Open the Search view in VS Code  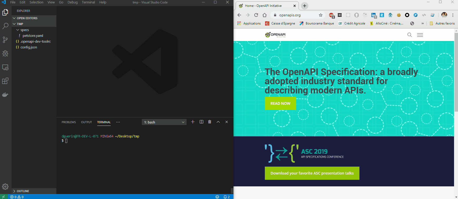pyautogui.click(x=5, y=26)
